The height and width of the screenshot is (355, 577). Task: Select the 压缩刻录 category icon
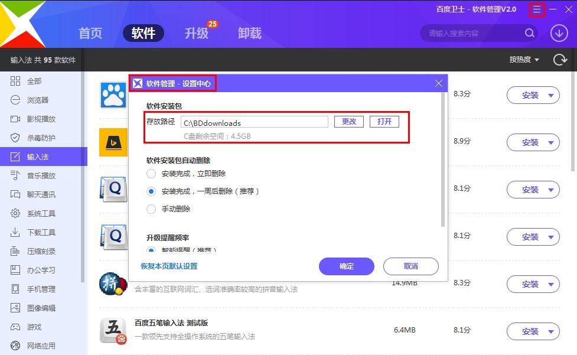click(x=15, y=251)
